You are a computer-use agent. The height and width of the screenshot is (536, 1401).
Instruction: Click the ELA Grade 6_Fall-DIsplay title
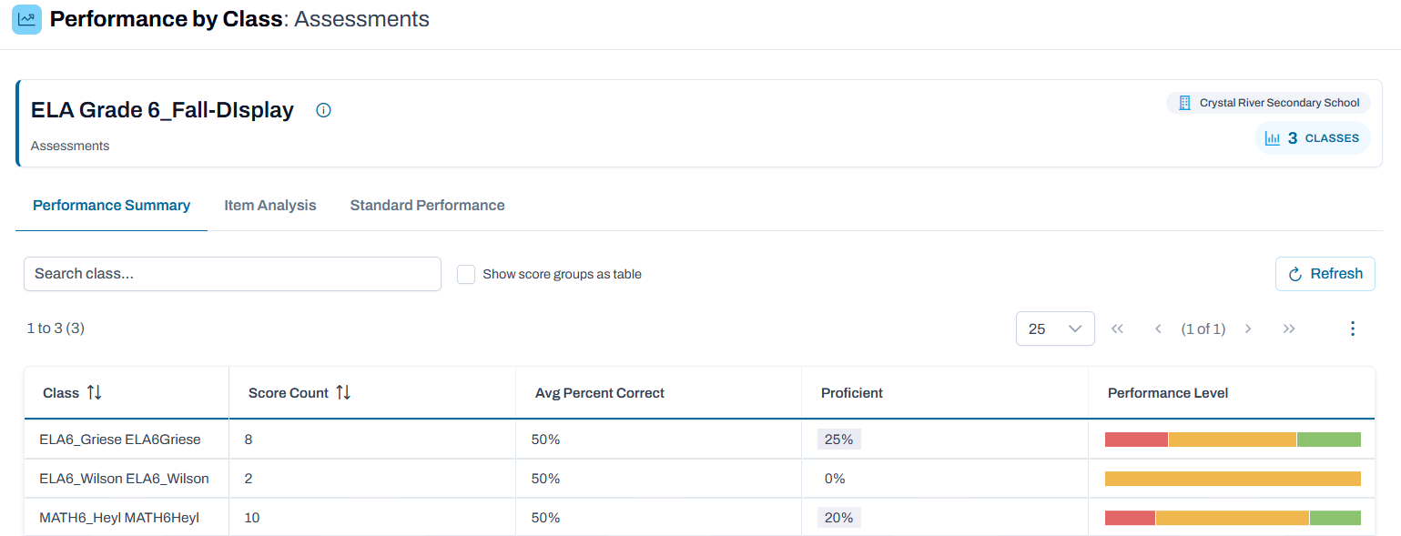point(162,110)
